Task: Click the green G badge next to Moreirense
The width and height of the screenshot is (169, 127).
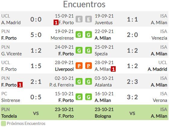Action: 79,34
